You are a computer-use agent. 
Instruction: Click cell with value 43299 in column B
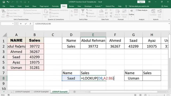click(34, 57)
